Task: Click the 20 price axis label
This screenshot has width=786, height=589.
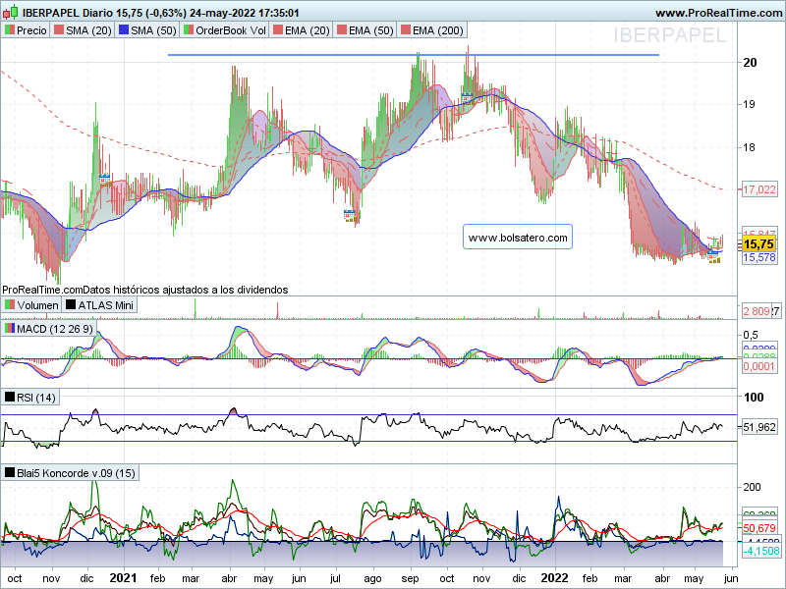Action: (750, 63)
